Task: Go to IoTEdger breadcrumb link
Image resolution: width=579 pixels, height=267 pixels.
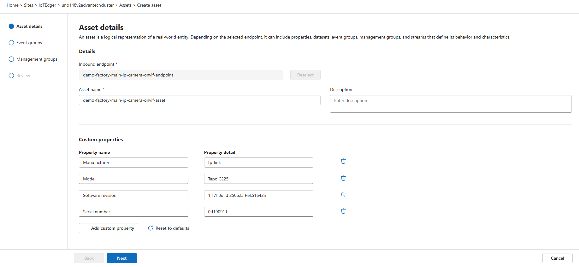Action: coord(47,5)
